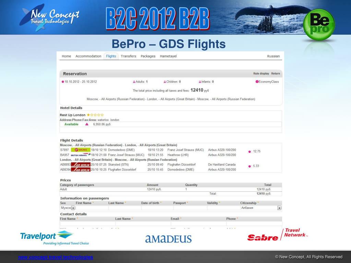Click the duration clock icon showing 12.75

pos(250,152)
